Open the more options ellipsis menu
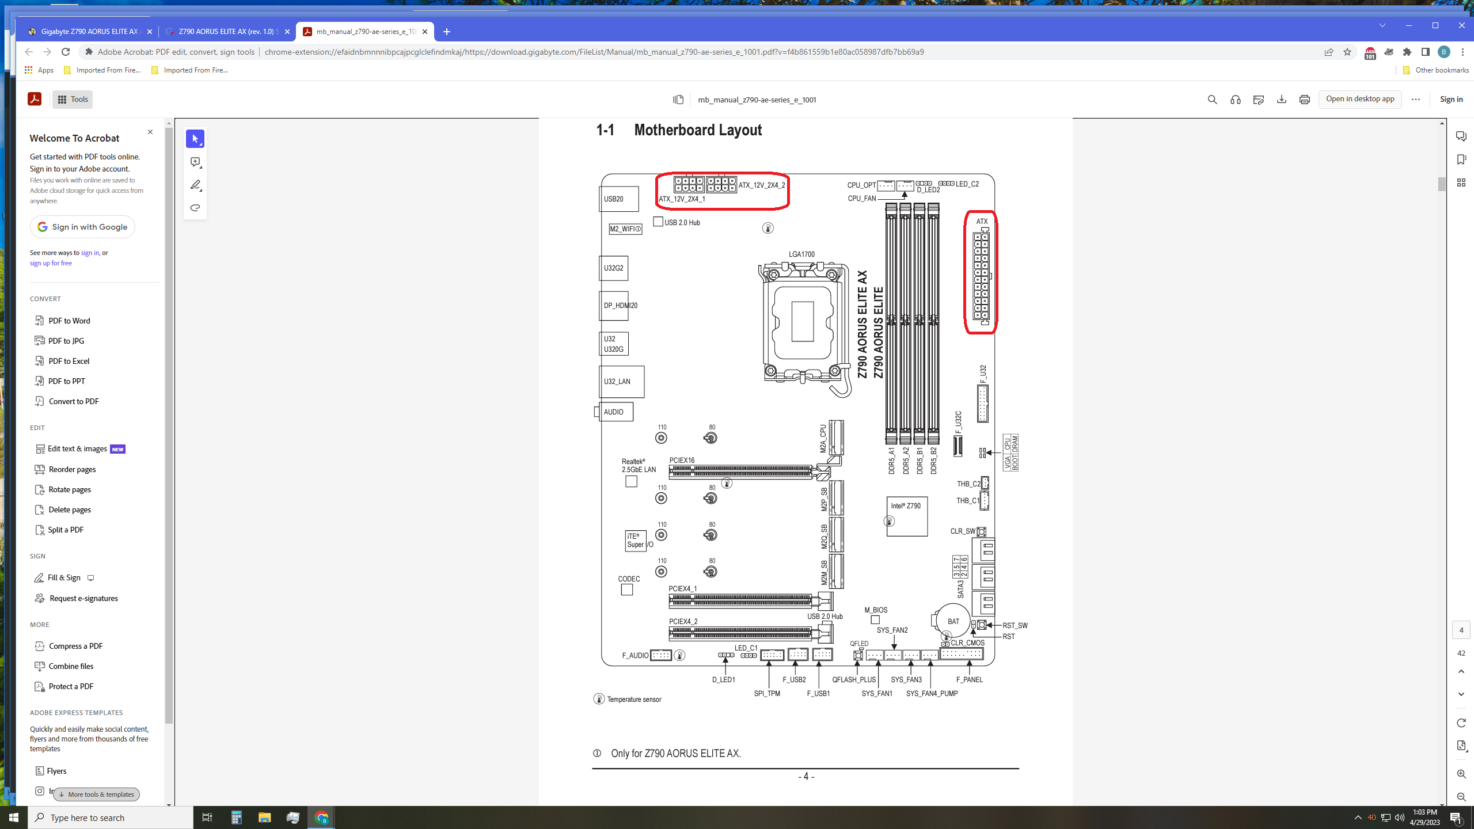The width and height of the screenshot is (1474, 829). point(1416,99)
